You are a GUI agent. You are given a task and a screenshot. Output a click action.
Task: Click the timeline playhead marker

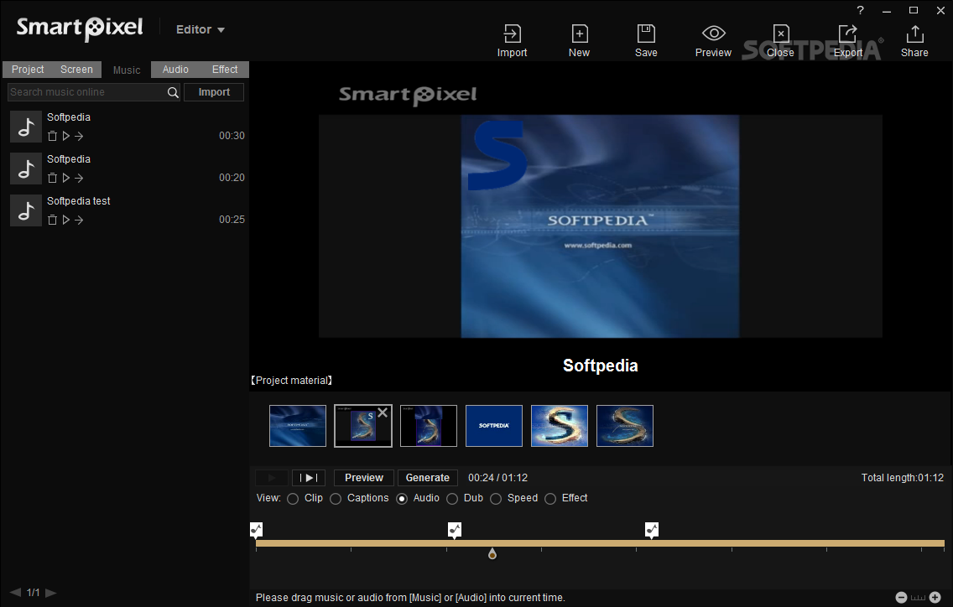[x=492, y=553]
